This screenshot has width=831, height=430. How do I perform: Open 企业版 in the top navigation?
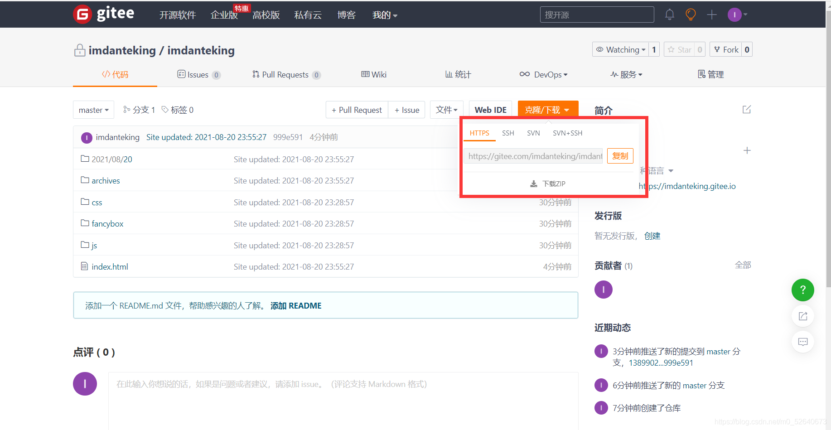pyautogui.click(x=224, y=15)
